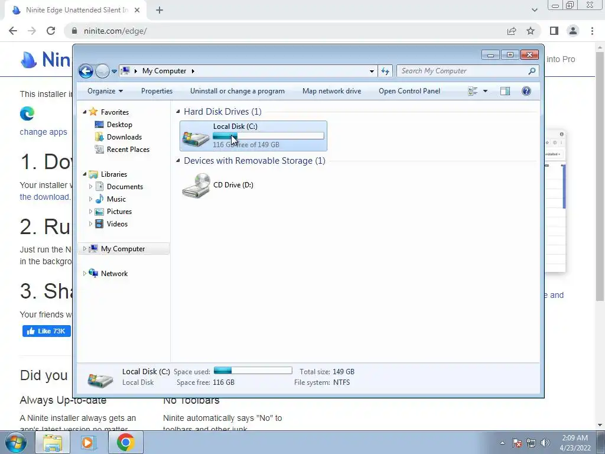Select the CD Drive (D:) icon

(x=196, y=185)
